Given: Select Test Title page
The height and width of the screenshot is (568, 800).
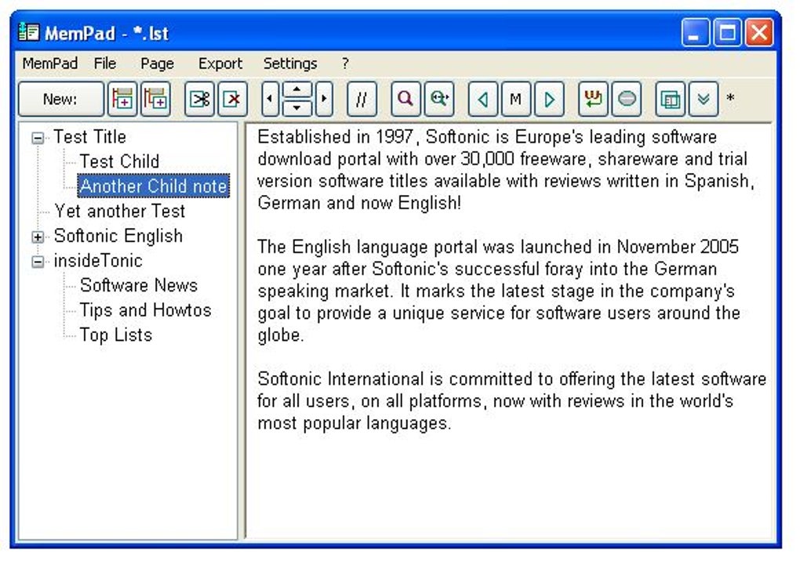Looking at the screenshot, I should [x=89, y=137].
